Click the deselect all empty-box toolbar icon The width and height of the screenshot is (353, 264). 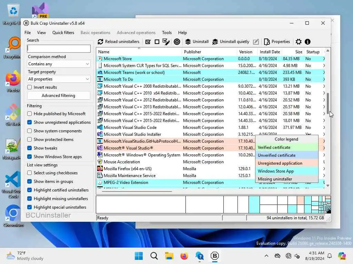tap(157, 42)
